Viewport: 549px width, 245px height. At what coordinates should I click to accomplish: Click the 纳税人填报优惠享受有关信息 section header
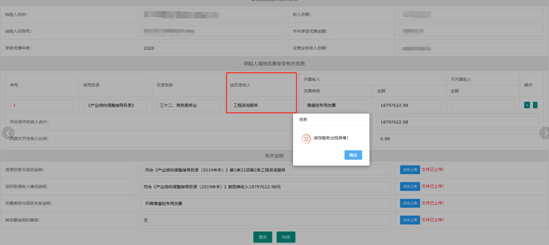[274, 64]
